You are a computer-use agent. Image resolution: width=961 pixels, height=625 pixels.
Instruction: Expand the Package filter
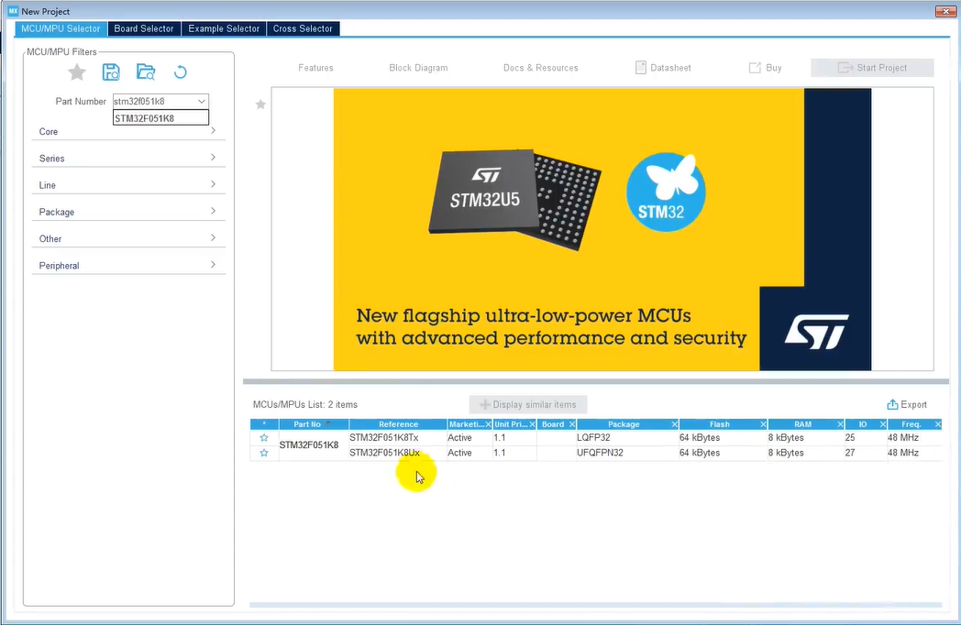[x=128, y=212]
